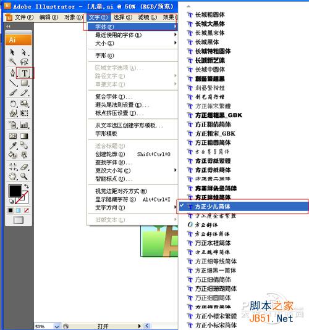Swap fill and stroke colors
The width and height of the screenshot is (309, 330).
27,186
